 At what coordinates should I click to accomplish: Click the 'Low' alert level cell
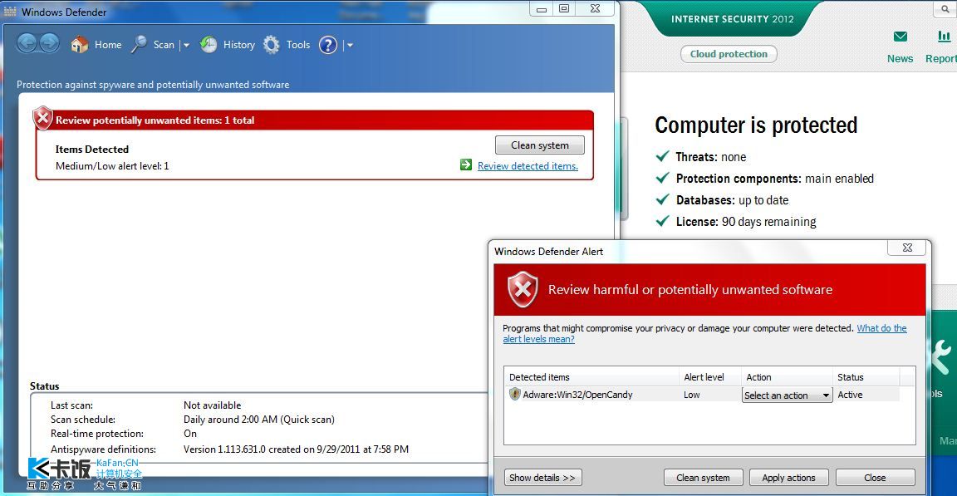pyautogui.click(x=691, y=395)
